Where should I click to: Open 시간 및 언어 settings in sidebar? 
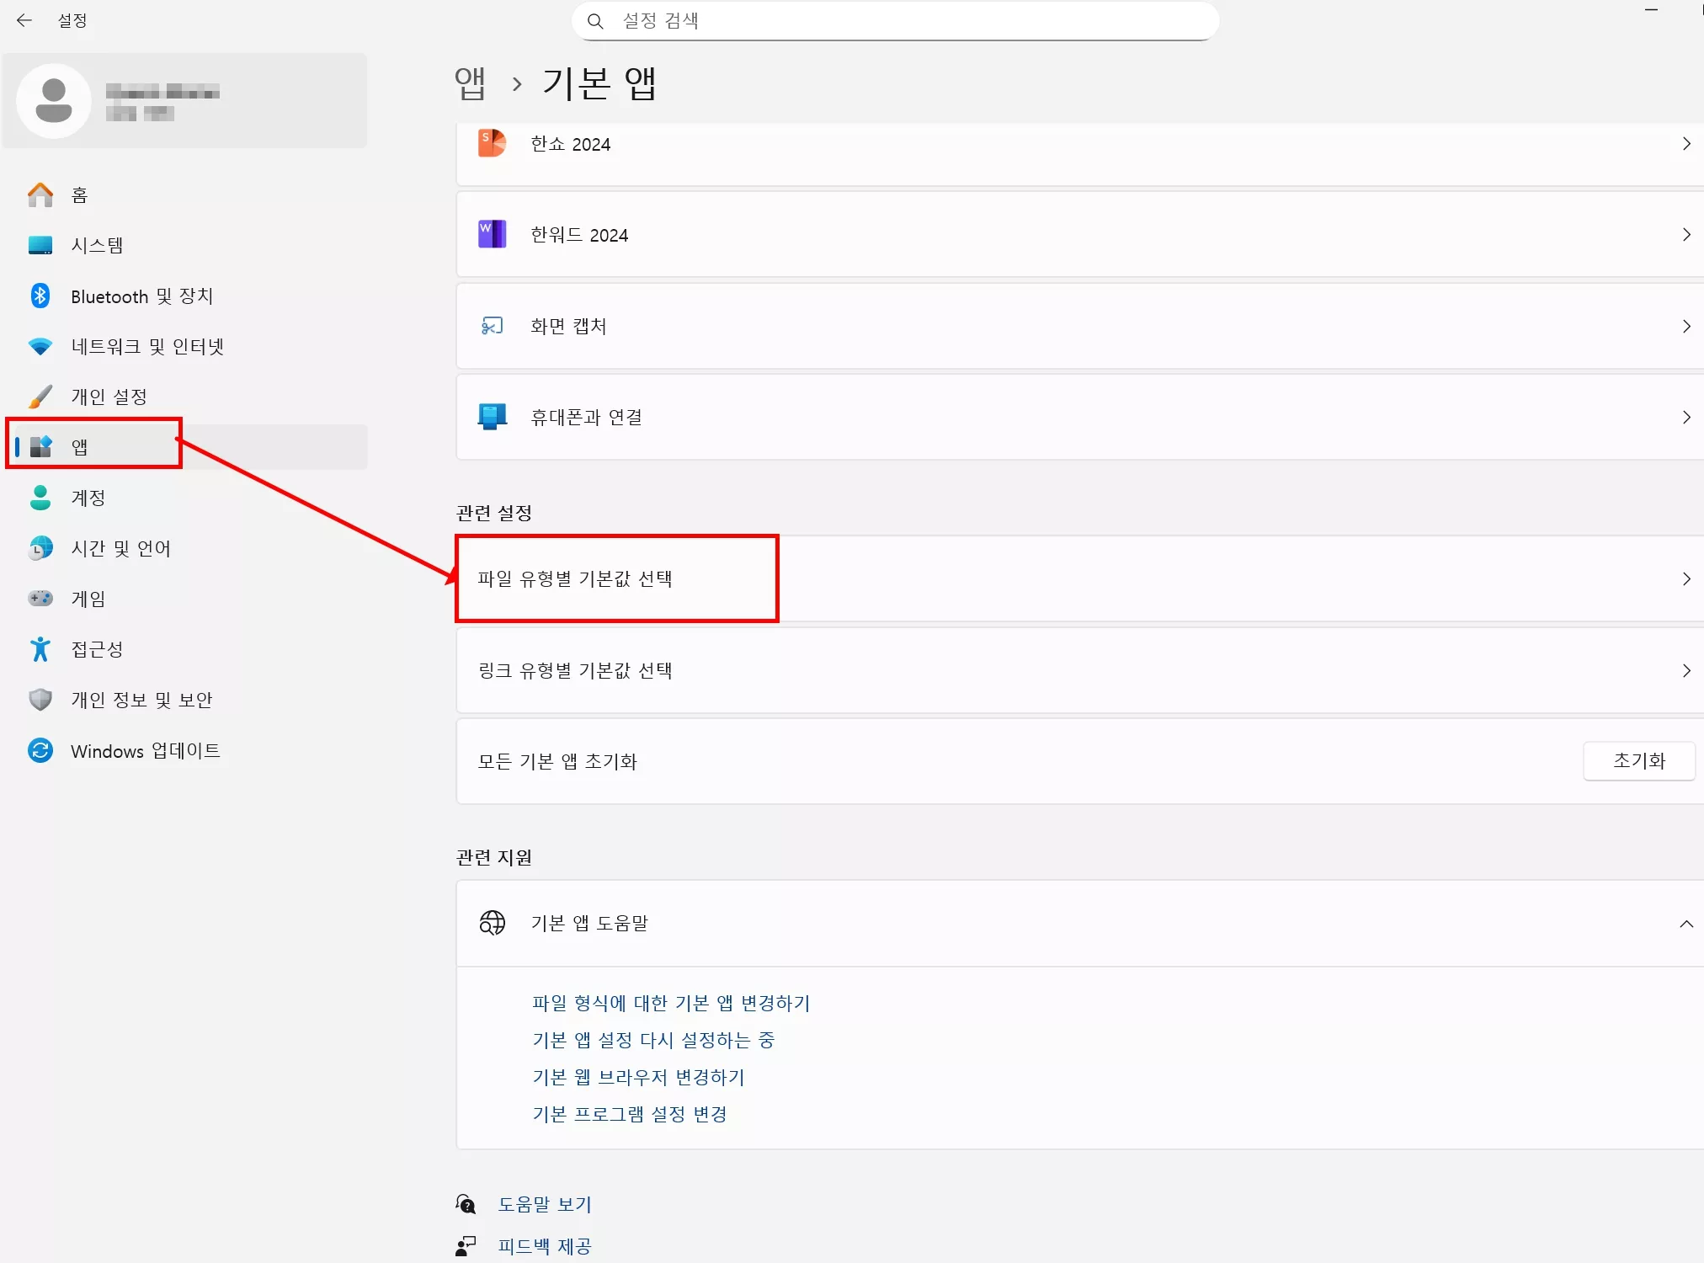pyautogui.click(x=121, y=547)
